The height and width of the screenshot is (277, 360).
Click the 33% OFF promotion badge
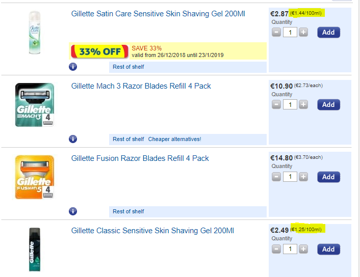(100, 51)
